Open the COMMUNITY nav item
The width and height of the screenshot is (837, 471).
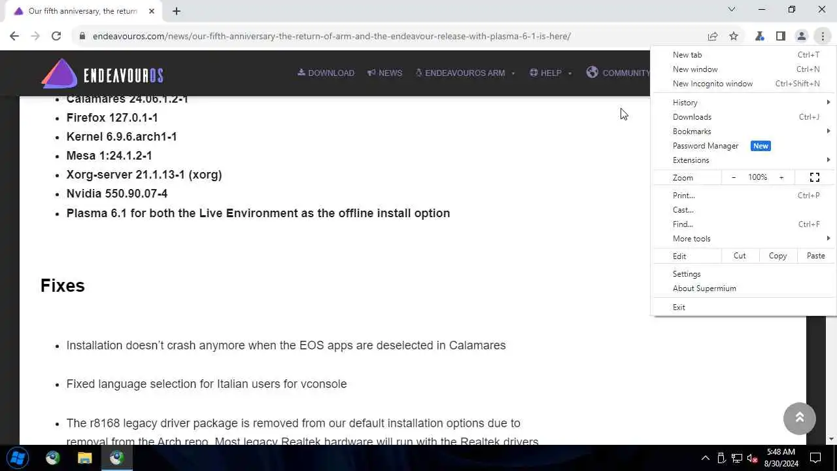tap(618, 73)
